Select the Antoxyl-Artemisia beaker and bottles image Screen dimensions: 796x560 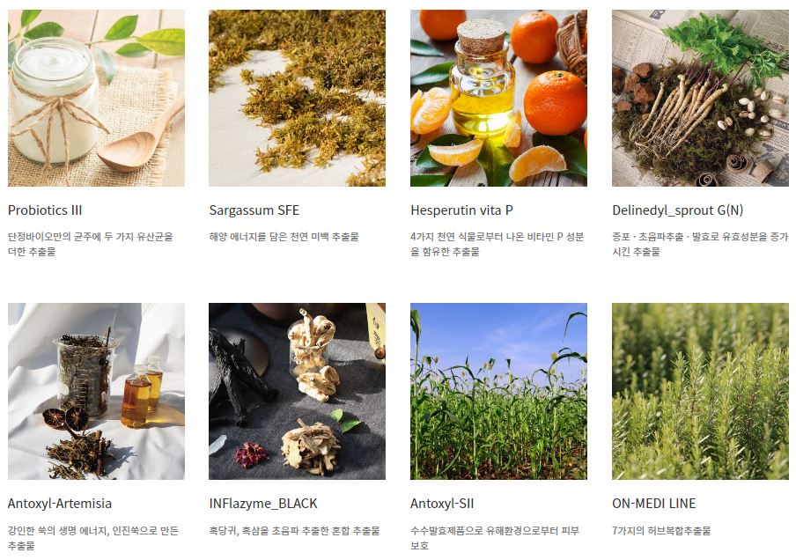click(x=97, y=392)
